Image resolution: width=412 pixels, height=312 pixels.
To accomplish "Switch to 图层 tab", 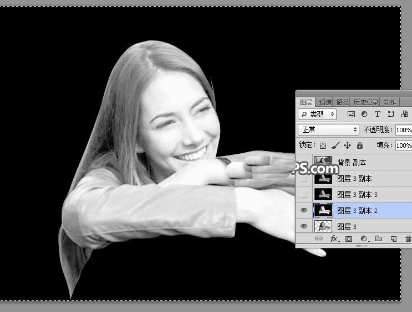I will pyautogui.click(x=306, y=102).
